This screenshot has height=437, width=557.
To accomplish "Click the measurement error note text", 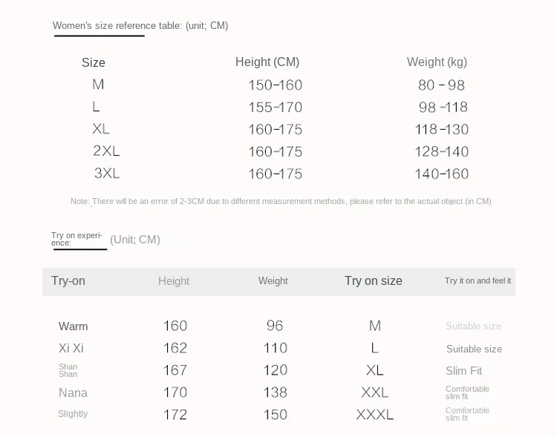I will [281, 201].
